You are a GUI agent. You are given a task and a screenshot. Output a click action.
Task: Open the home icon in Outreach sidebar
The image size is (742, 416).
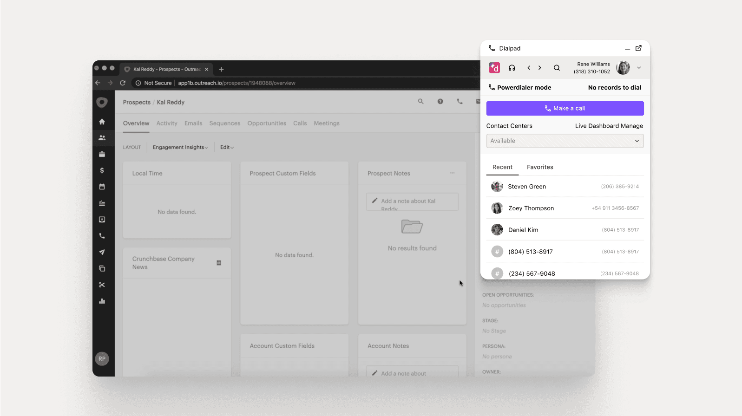pyautogui.click(x=102, y=122)
